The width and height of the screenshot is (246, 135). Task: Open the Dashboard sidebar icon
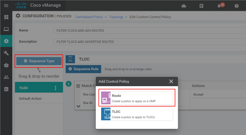tap(6, 17)
